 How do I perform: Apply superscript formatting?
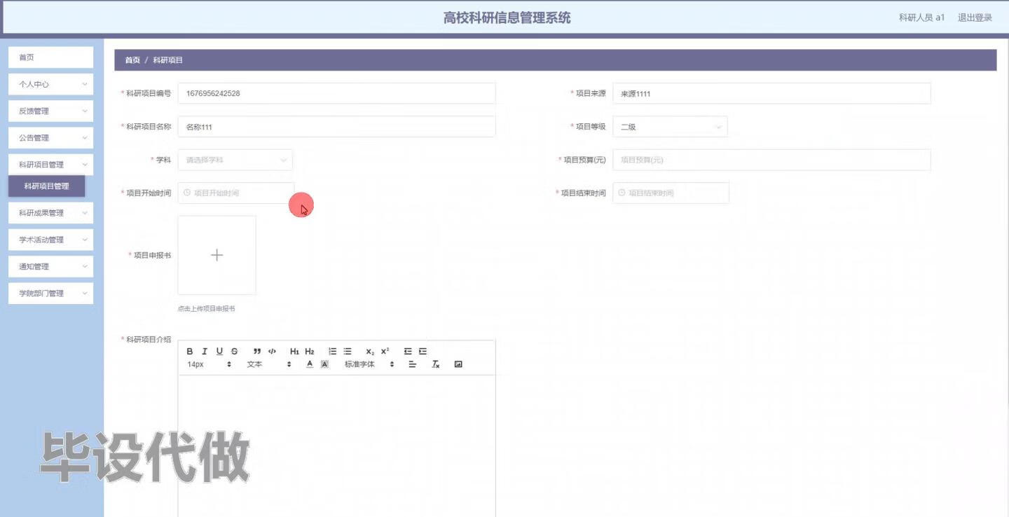385,351
